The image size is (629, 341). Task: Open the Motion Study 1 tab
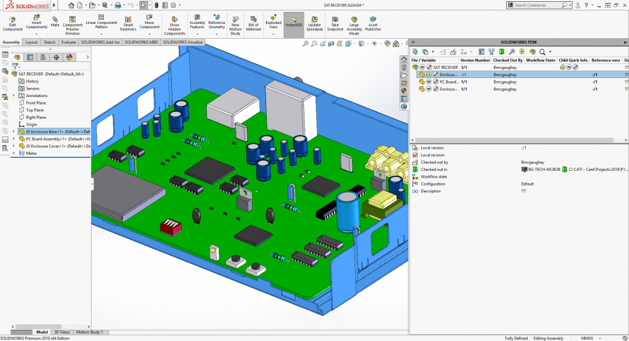coord(89,332)
